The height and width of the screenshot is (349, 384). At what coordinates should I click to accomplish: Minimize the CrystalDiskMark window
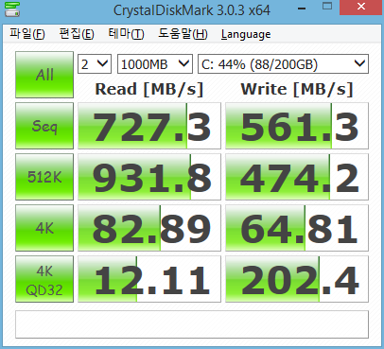[x=302, y=9]
